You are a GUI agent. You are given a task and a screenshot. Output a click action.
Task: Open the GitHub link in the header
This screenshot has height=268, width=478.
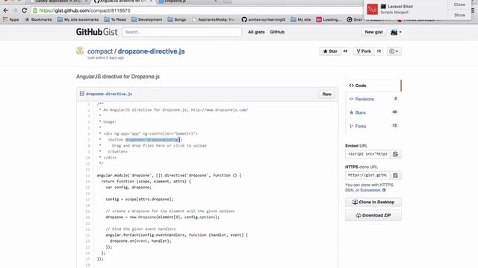(x=277, y=32)
